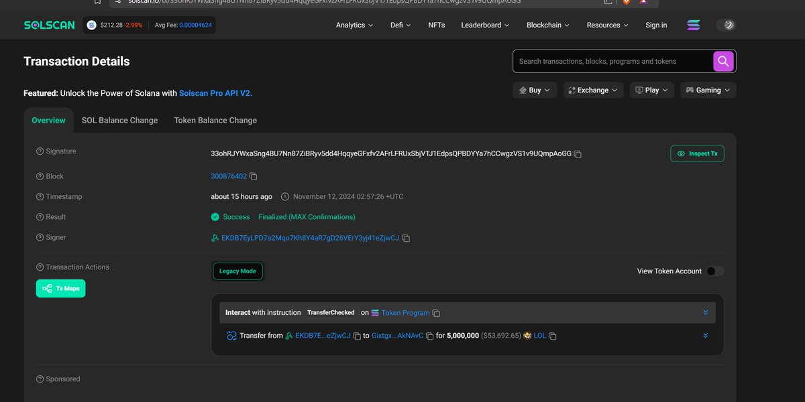Open the Solscan logo homepage
The image size is (805, 402).
(50, 25)
